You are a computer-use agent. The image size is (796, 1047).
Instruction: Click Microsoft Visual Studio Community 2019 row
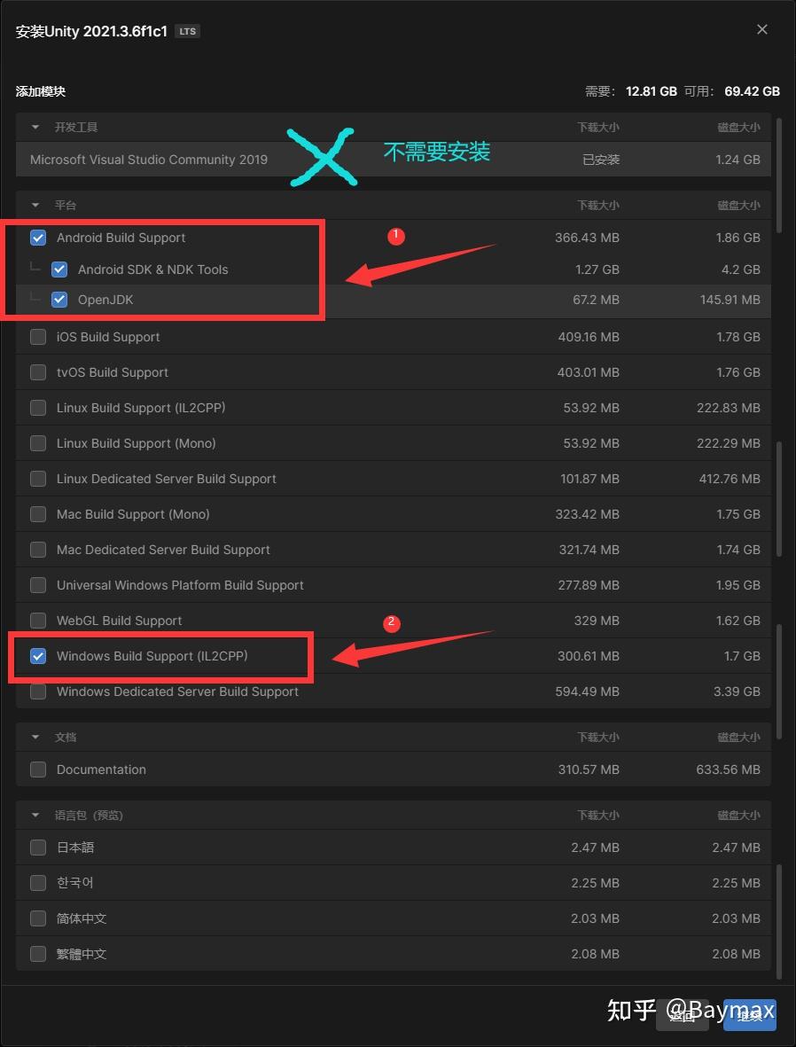tap(394, 160)
